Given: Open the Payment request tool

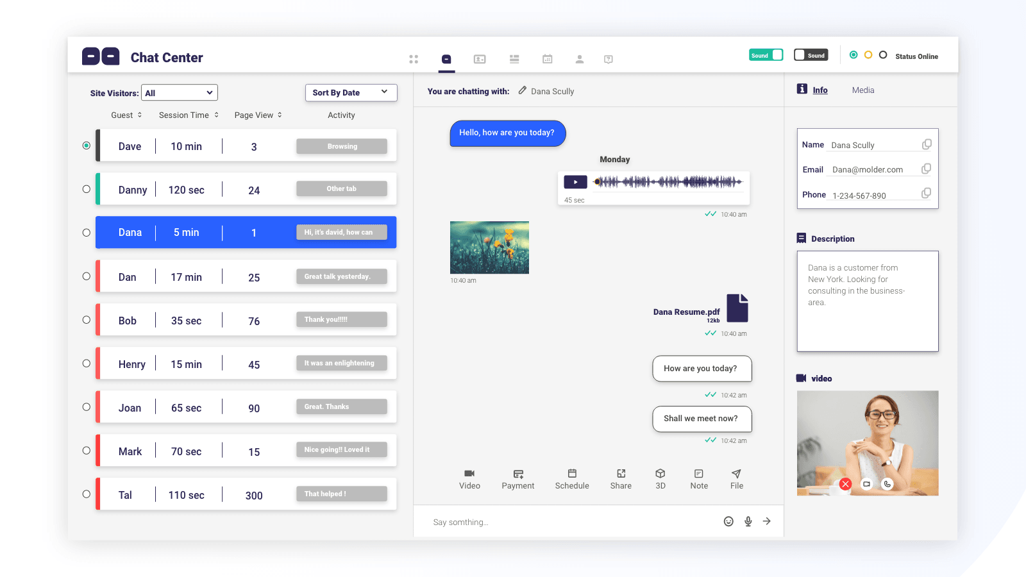Looking at the screenshot, I should [518, 478].
